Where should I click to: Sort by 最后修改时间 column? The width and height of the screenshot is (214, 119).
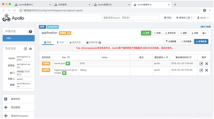point(190,57)
